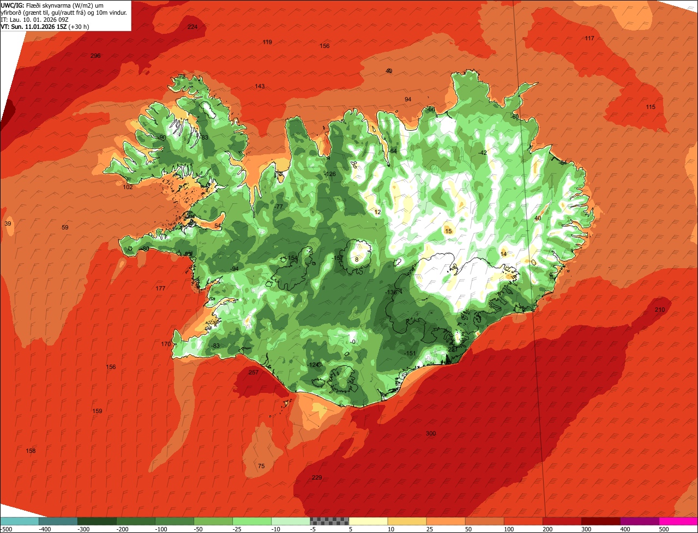Select the pale yellow swatch from 5 to 10

click(x=368, y=521)
